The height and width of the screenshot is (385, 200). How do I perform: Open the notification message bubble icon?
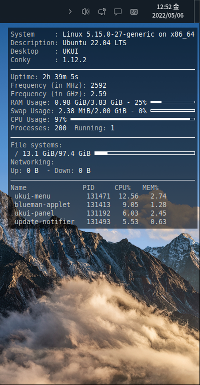point(117,12)
